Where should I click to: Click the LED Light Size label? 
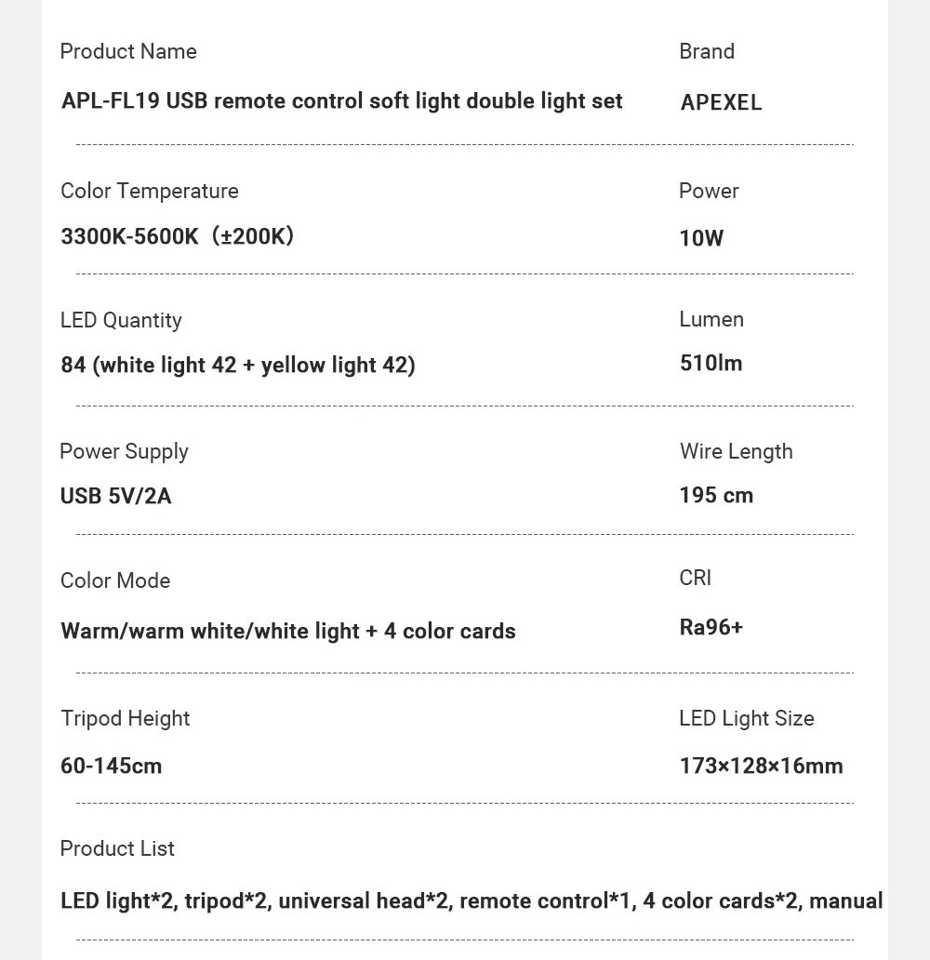(746, 718)
